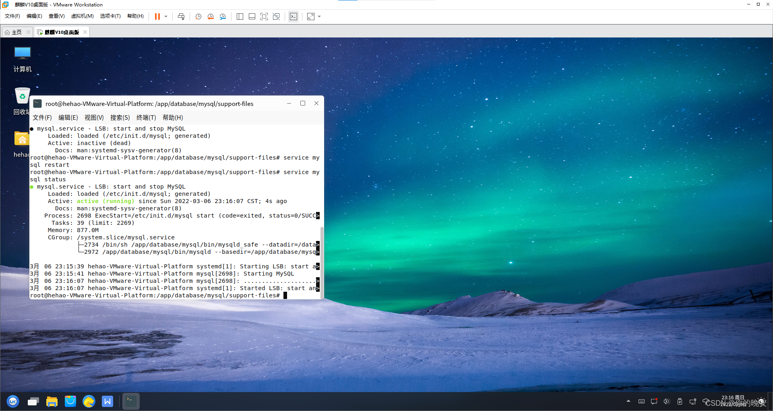
Task: Open terminal 终端(T) menu
Action: [x=146, y=118]
